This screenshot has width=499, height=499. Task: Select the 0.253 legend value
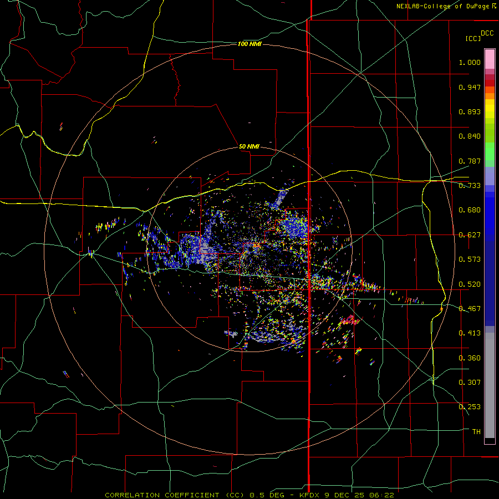pos(470,407)
